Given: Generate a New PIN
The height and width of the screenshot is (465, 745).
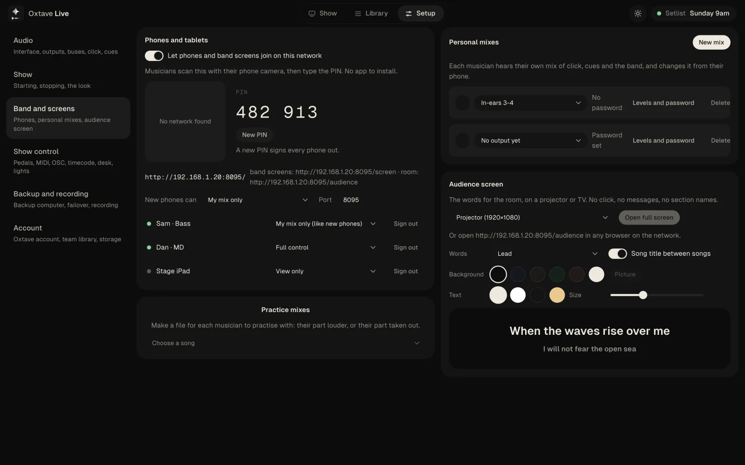Looking at the screenshot, I should pyautogui.click(x=255, y=135).
